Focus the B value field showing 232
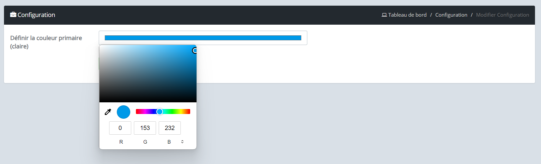Screen dimensions: 541x164 click(x=170, y=128)
